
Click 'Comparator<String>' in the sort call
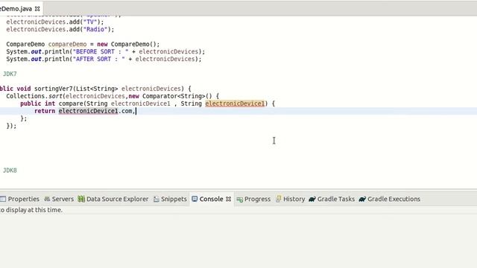pos(174,96)
